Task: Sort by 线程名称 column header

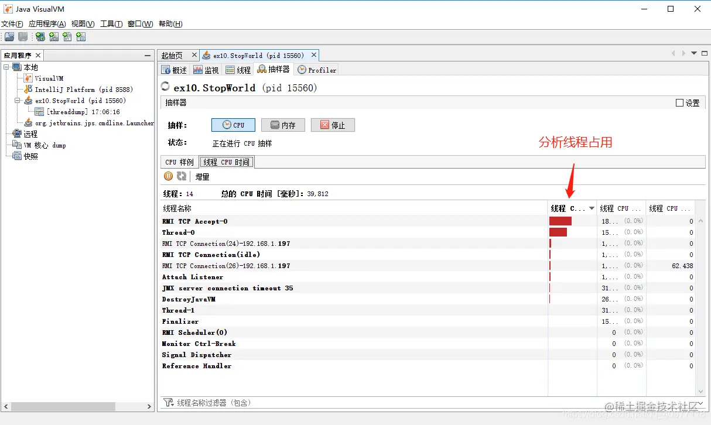Action: point(353,208)
